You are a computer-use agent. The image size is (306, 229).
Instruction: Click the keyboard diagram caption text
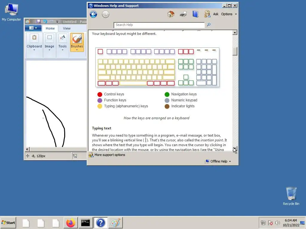pos(157,118)
